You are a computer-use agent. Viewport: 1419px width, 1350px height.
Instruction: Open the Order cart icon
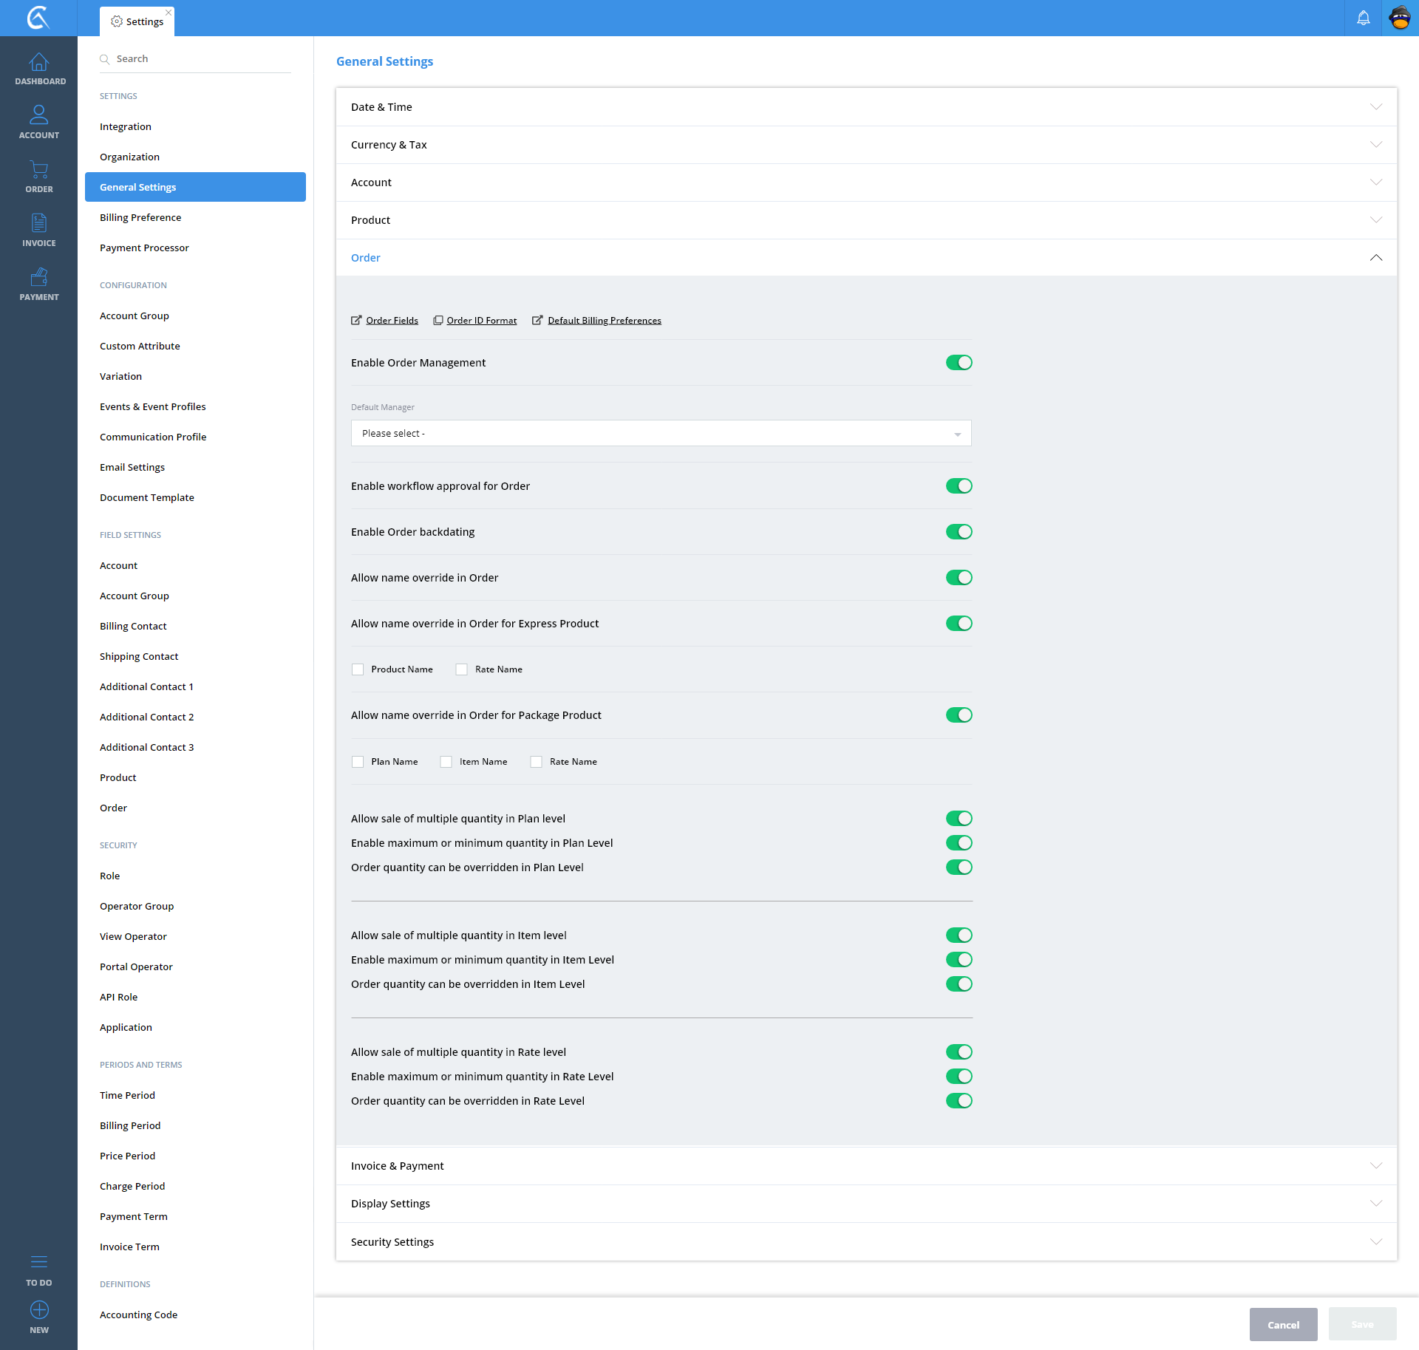click(x=38, y=170)
